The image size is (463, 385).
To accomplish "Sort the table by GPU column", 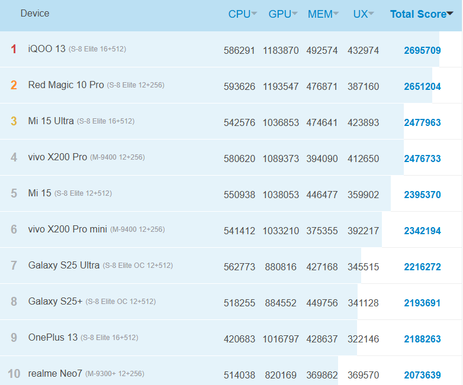I will coord(283,14).
